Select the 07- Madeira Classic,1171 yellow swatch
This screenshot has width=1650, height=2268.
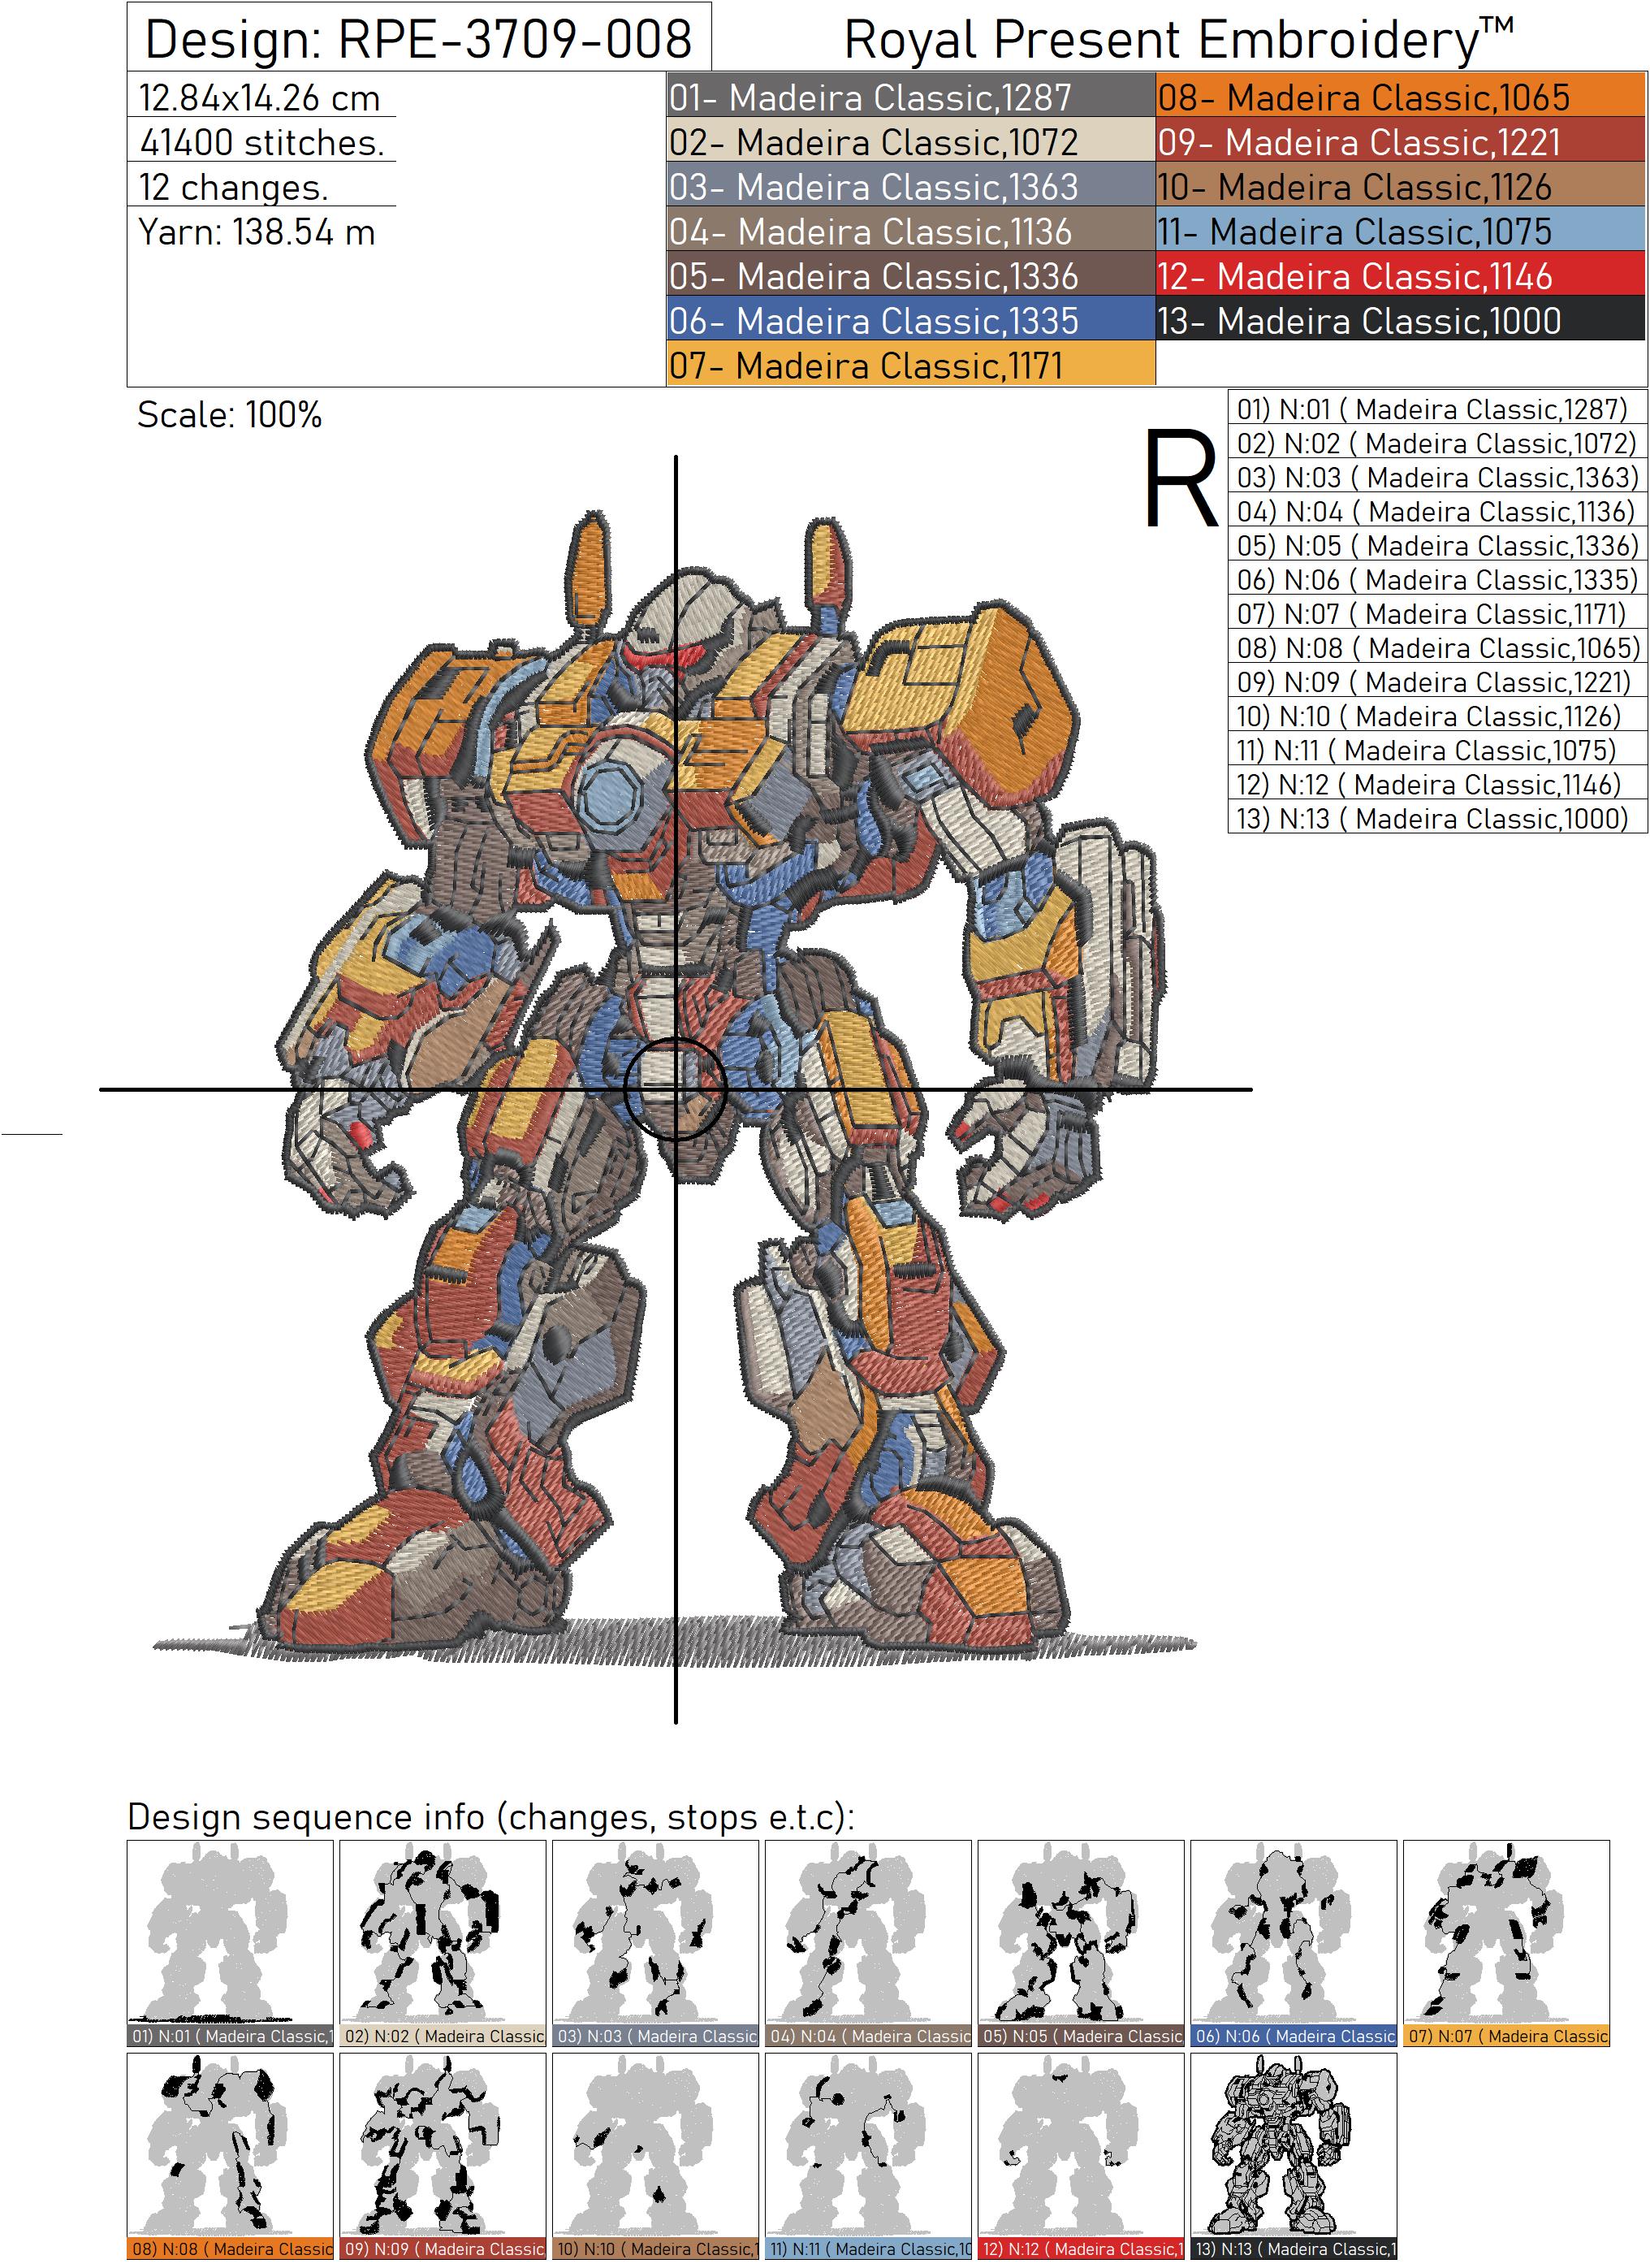910,365
